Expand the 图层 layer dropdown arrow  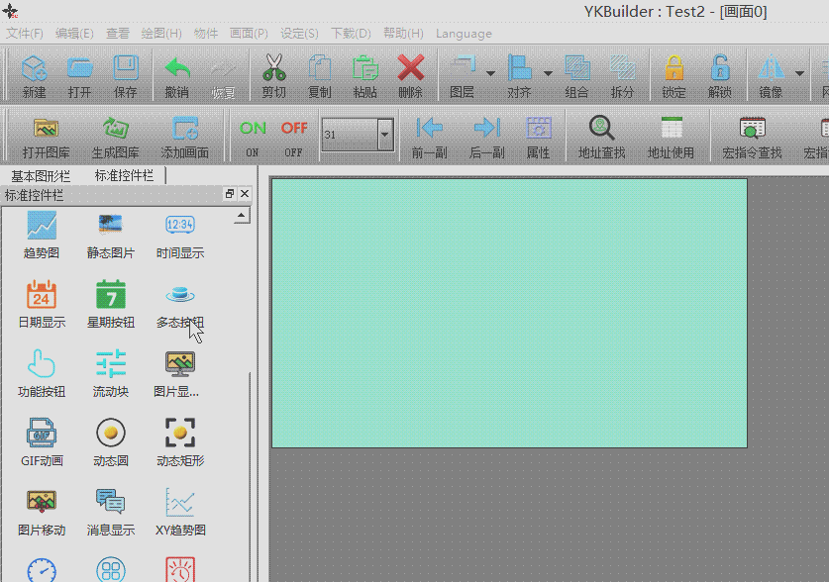click(x=491, y=73)
